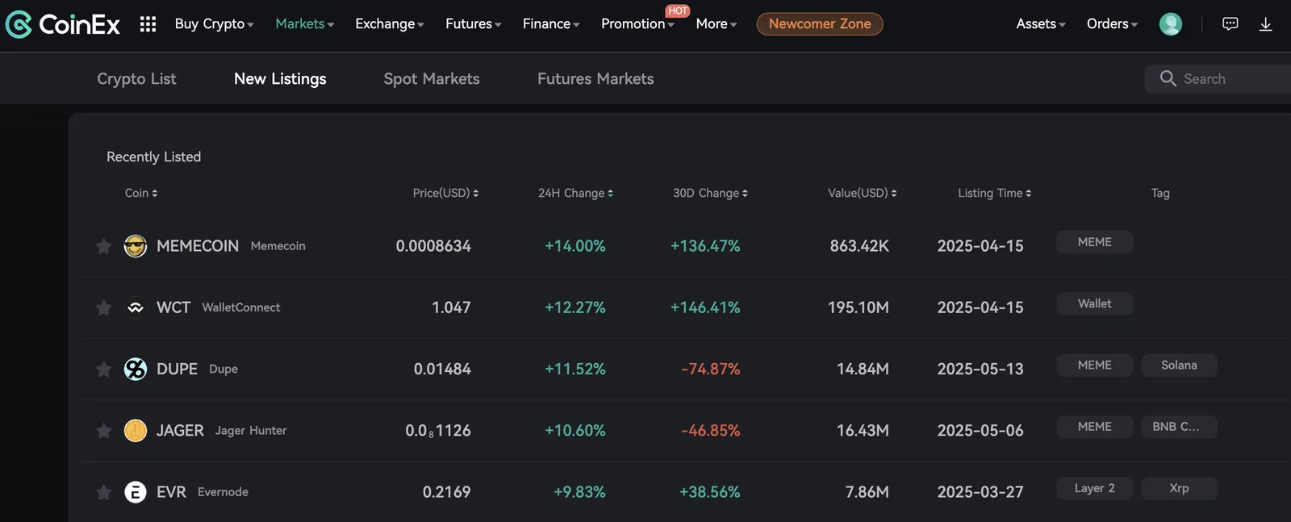The image size is (1291, 522).
Task: Expand the Finance dropdown
Action: [x=551, y=24]
